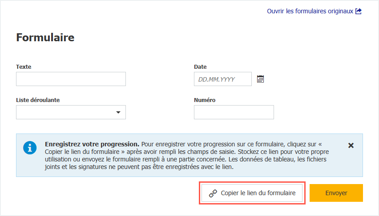The height and width of the screenshot is (216, 379).
Task: Click the Texte field label
Action: coord(24,67)
